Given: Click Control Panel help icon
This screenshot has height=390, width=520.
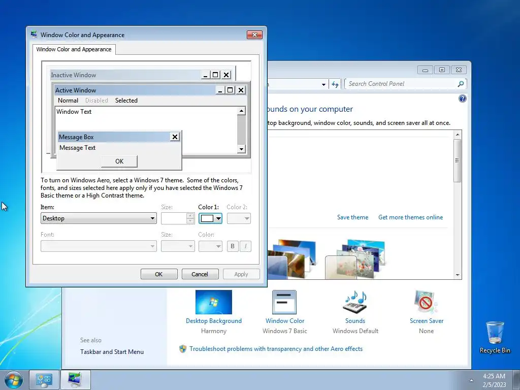Looking at the screenshot, I should click(x=462, y=99).
